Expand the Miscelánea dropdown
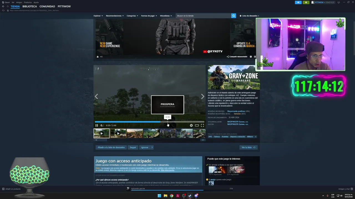 (x=166, y=16)
